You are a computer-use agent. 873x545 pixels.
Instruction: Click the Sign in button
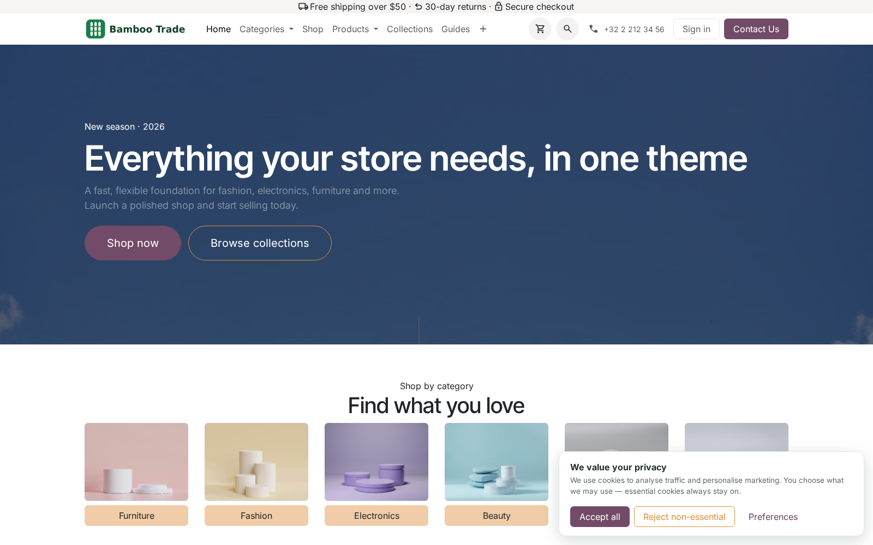(696, 29)
